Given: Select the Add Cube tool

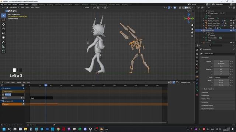Looking at the screenshot, I should [3, 52].
